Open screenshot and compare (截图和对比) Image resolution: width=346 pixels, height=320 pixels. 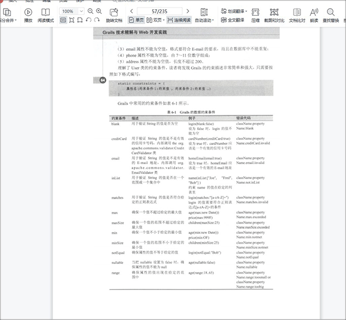click(x=274, y=15)
